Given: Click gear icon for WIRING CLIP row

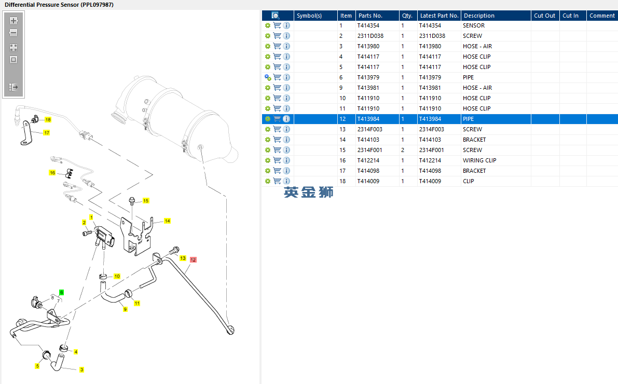Looking at the screenshot, I should click(268, 160).
